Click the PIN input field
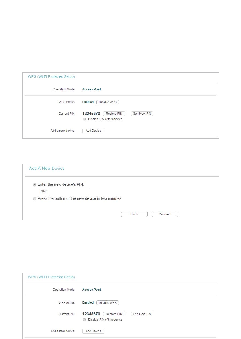241x339 pixels. (68, 191)
